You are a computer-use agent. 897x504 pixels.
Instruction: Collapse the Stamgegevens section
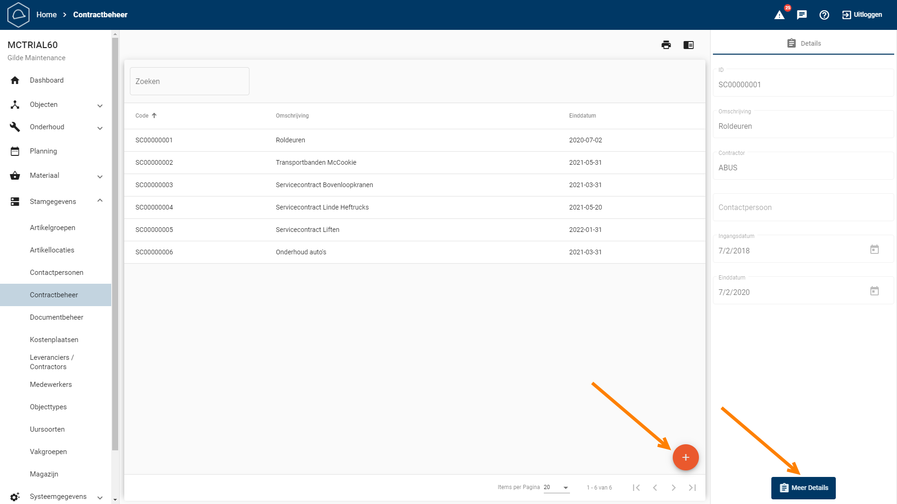[100, 201]
